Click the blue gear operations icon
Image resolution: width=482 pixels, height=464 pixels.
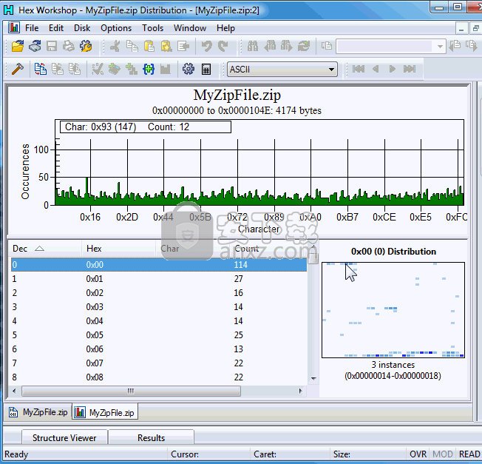(189, 69)
